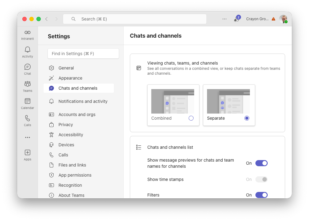Viewport: 309px width, 221px height.
Task: Open notifications bell with badge 2
Action: click(236, 19)
